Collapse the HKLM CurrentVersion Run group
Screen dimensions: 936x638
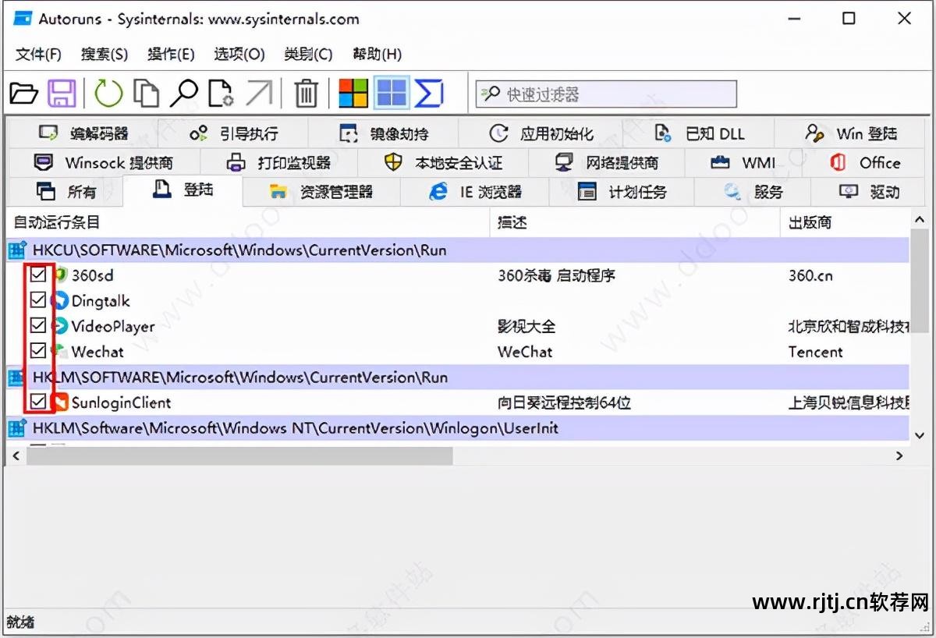[x=16, y=377]
